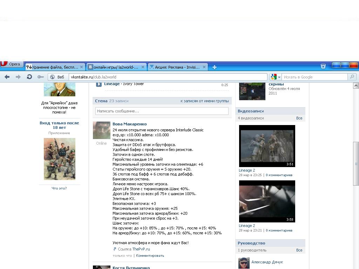Open the 3:51 Lineage 2 video thumbnail
The image size is (359, 269).
[x=267, y=146]
